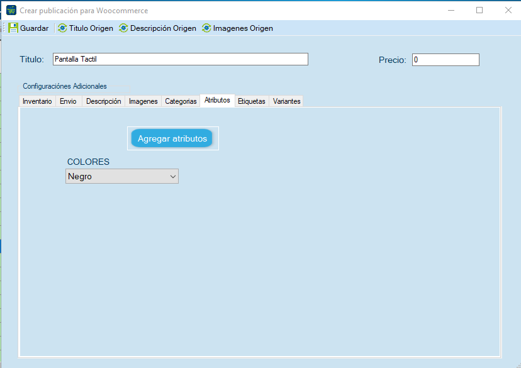Click the Descripción Origen gear icon
Image resolution: width=521 pixels, height=368 pixels.
click(x=123, y=28)
